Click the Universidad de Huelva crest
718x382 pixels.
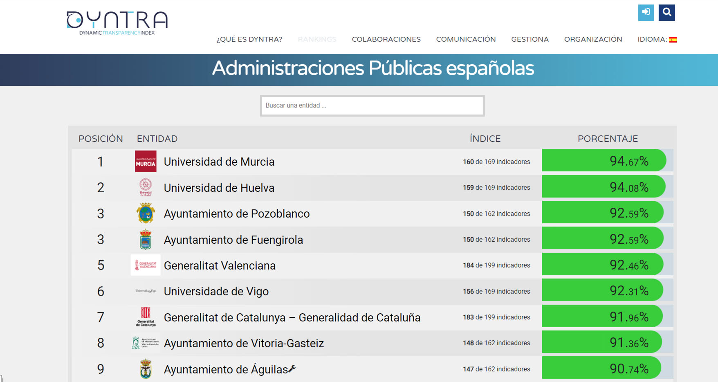point(146,187)
